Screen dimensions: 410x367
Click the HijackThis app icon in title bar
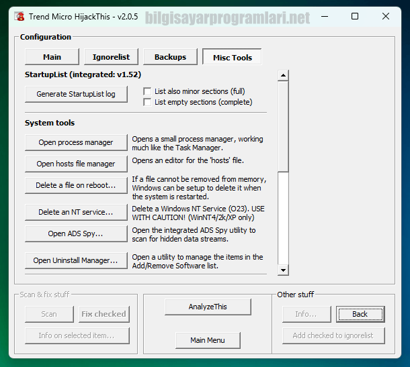coord(19,16)
